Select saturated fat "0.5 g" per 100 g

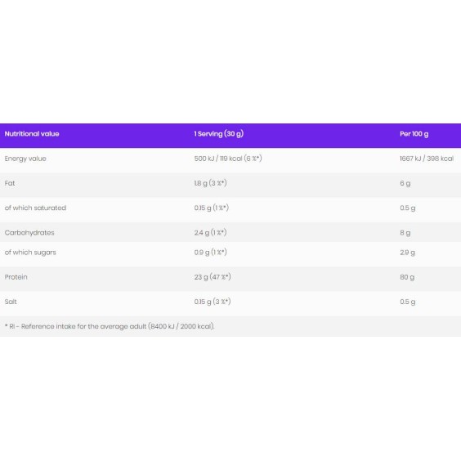point(408,208)
